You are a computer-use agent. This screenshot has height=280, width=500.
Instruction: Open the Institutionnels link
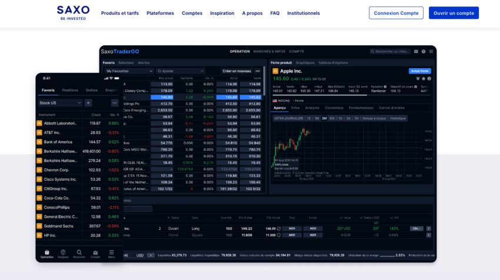coord(304,13)
